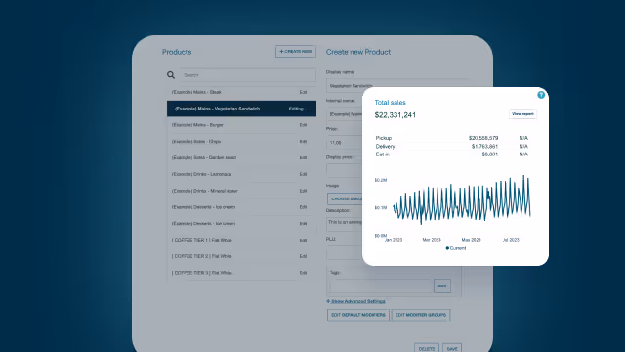
Task: Click the $22,331,241 total sales amount
Action: tap(395, 115)
